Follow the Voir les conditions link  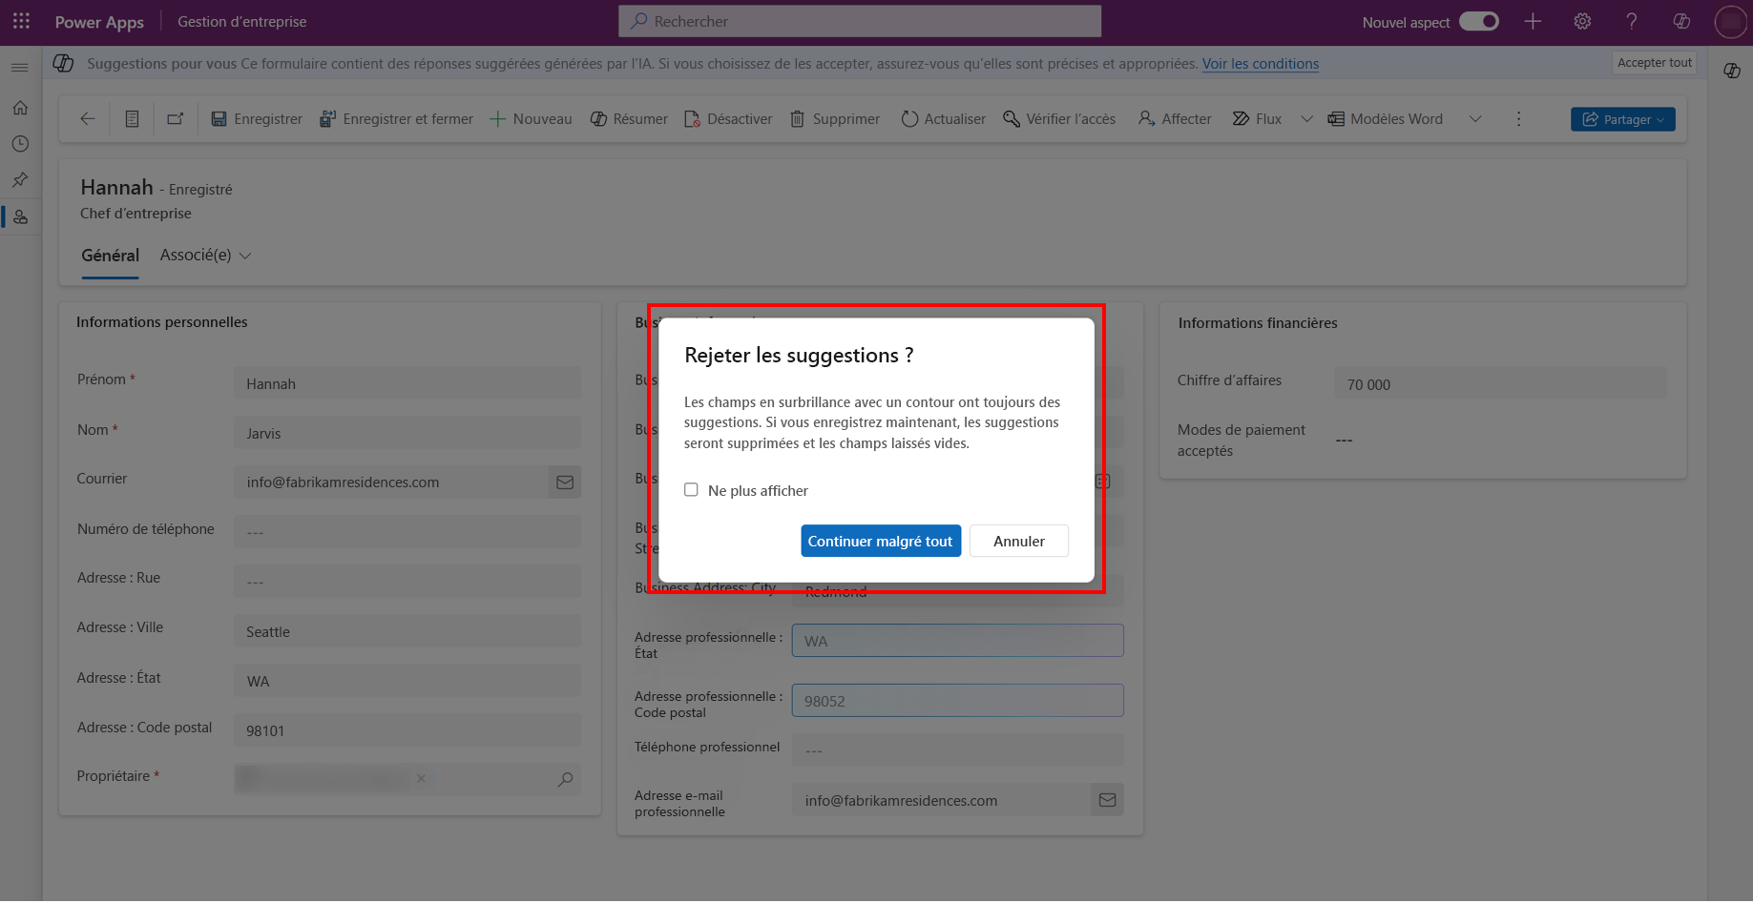[x=1260, y=64]
